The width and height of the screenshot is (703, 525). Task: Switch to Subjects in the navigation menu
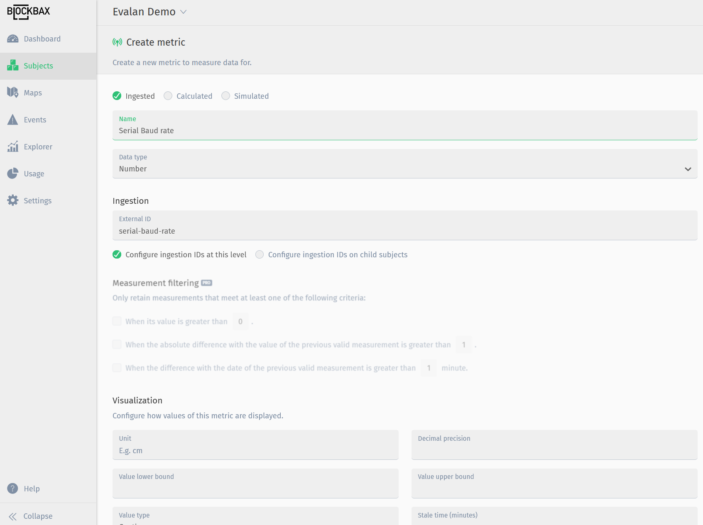[38, 66]
